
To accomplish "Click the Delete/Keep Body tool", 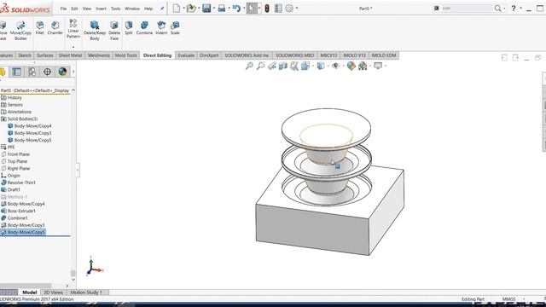I will click(95, 31).
